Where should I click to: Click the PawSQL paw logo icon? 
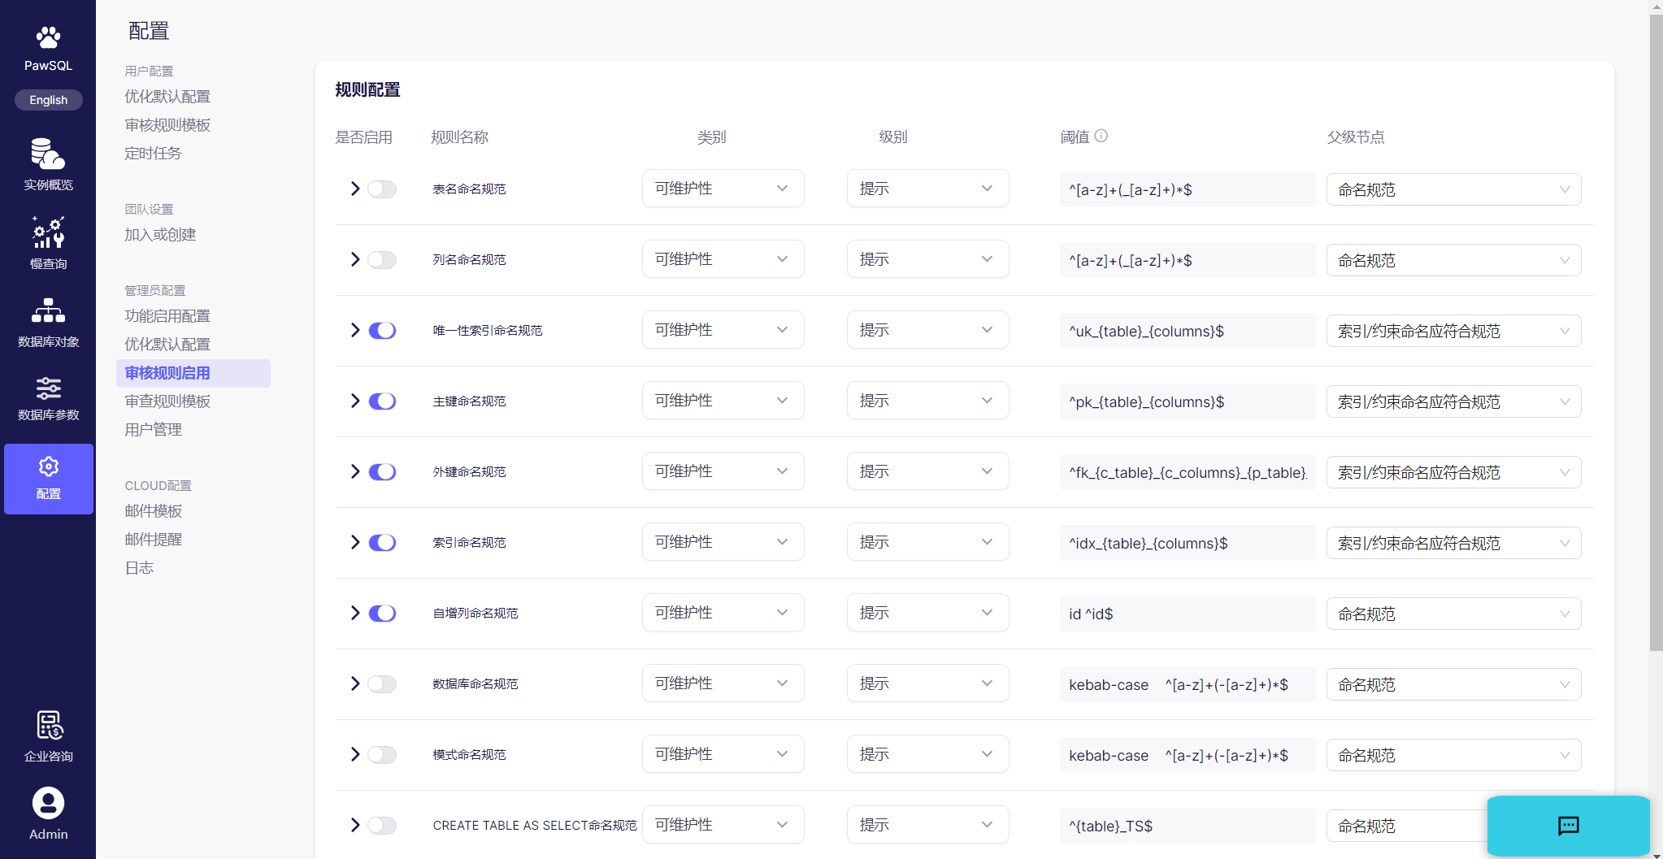(x=48, y=38)
